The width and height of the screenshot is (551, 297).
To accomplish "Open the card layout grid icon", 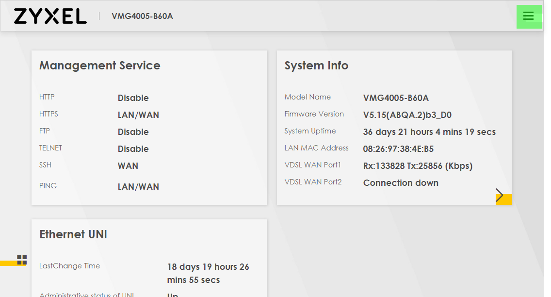I will pyautogui.click(x=22, y=260).
